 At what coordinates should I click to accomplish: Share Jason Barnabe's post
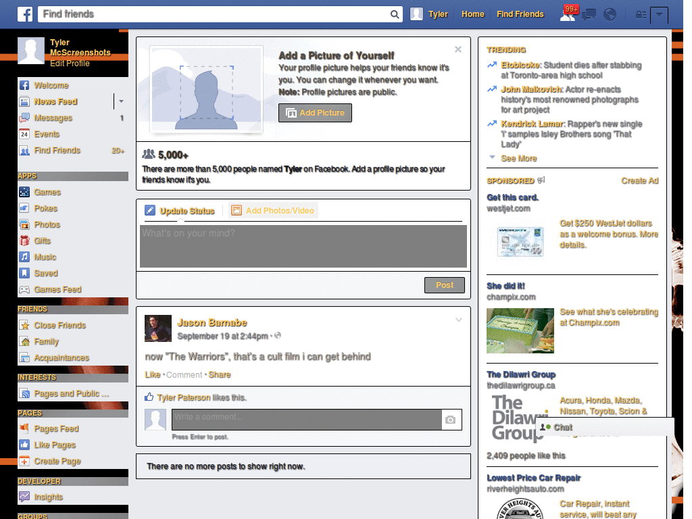(x=220, y=374)
